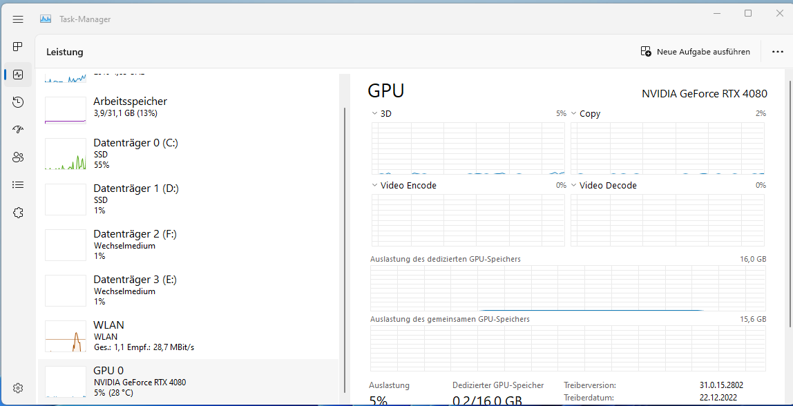
Task: Click Neue Aufgabe ausführen button
Action: click(695, 52)
